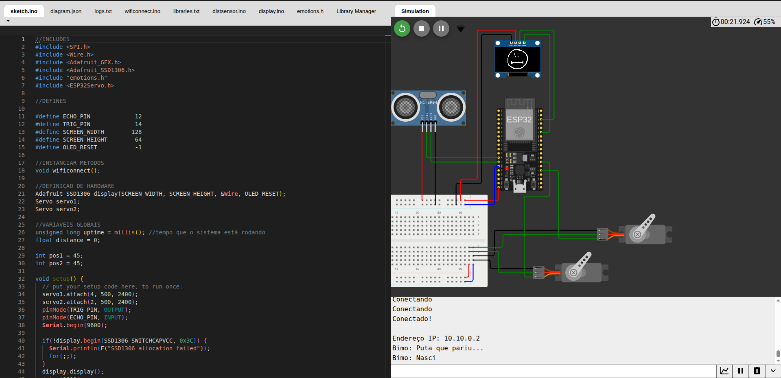781x378 pixels.
Task: Open the wificonnect.ino tab
Action: (142, 11)
